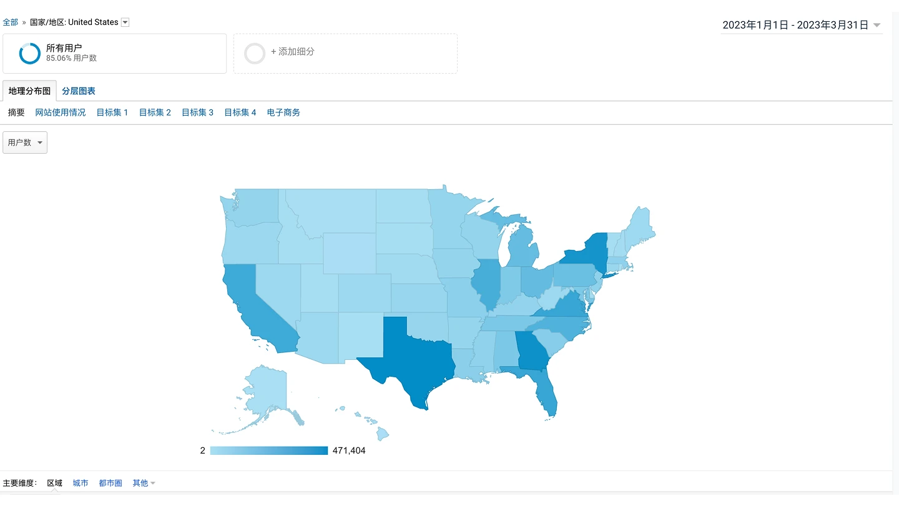Expand the date range selector arrow

pos(877,26)
